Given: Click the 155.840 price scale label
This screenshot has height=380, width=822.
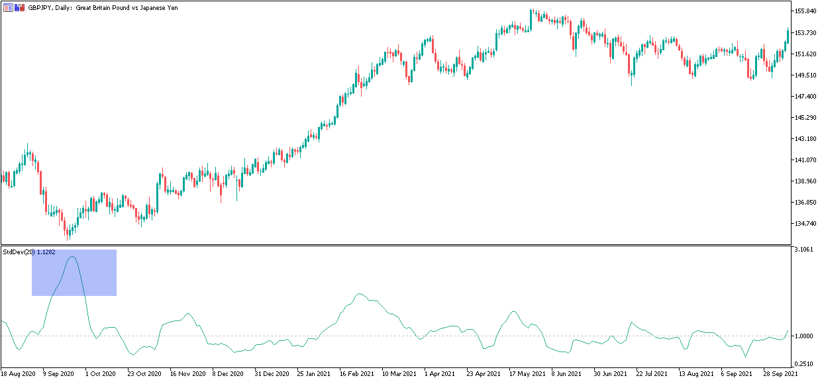Looking at the screenshot, I should click(x=805, y=11).
